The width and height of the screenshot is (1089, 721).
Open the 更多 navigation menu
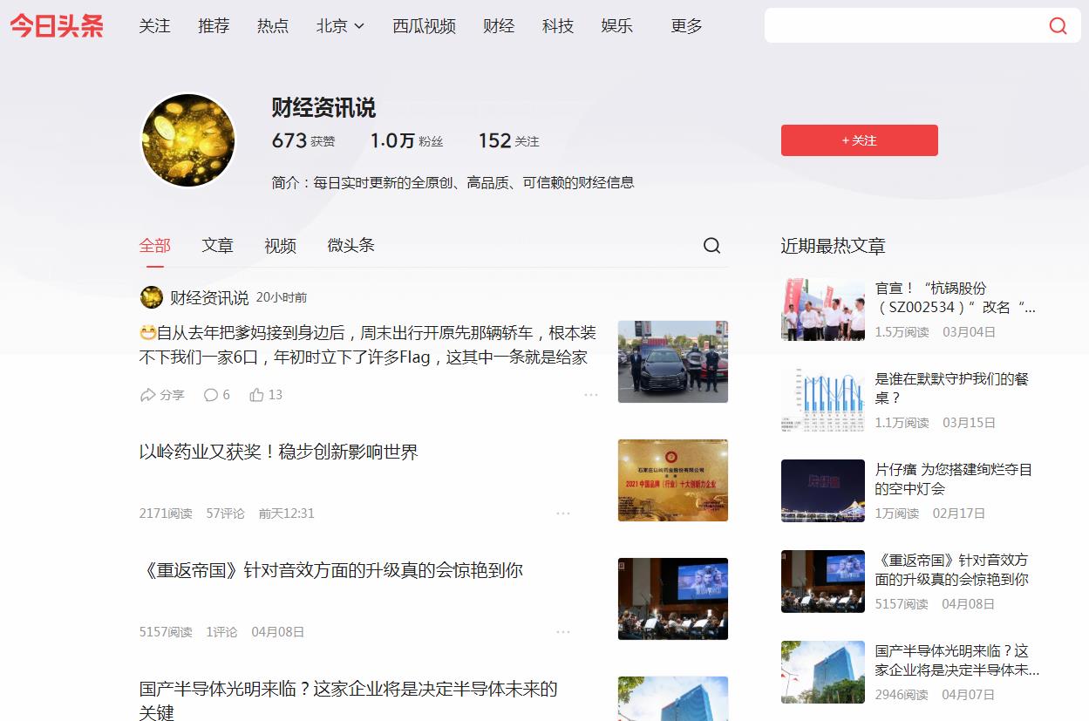coord(686,26)
